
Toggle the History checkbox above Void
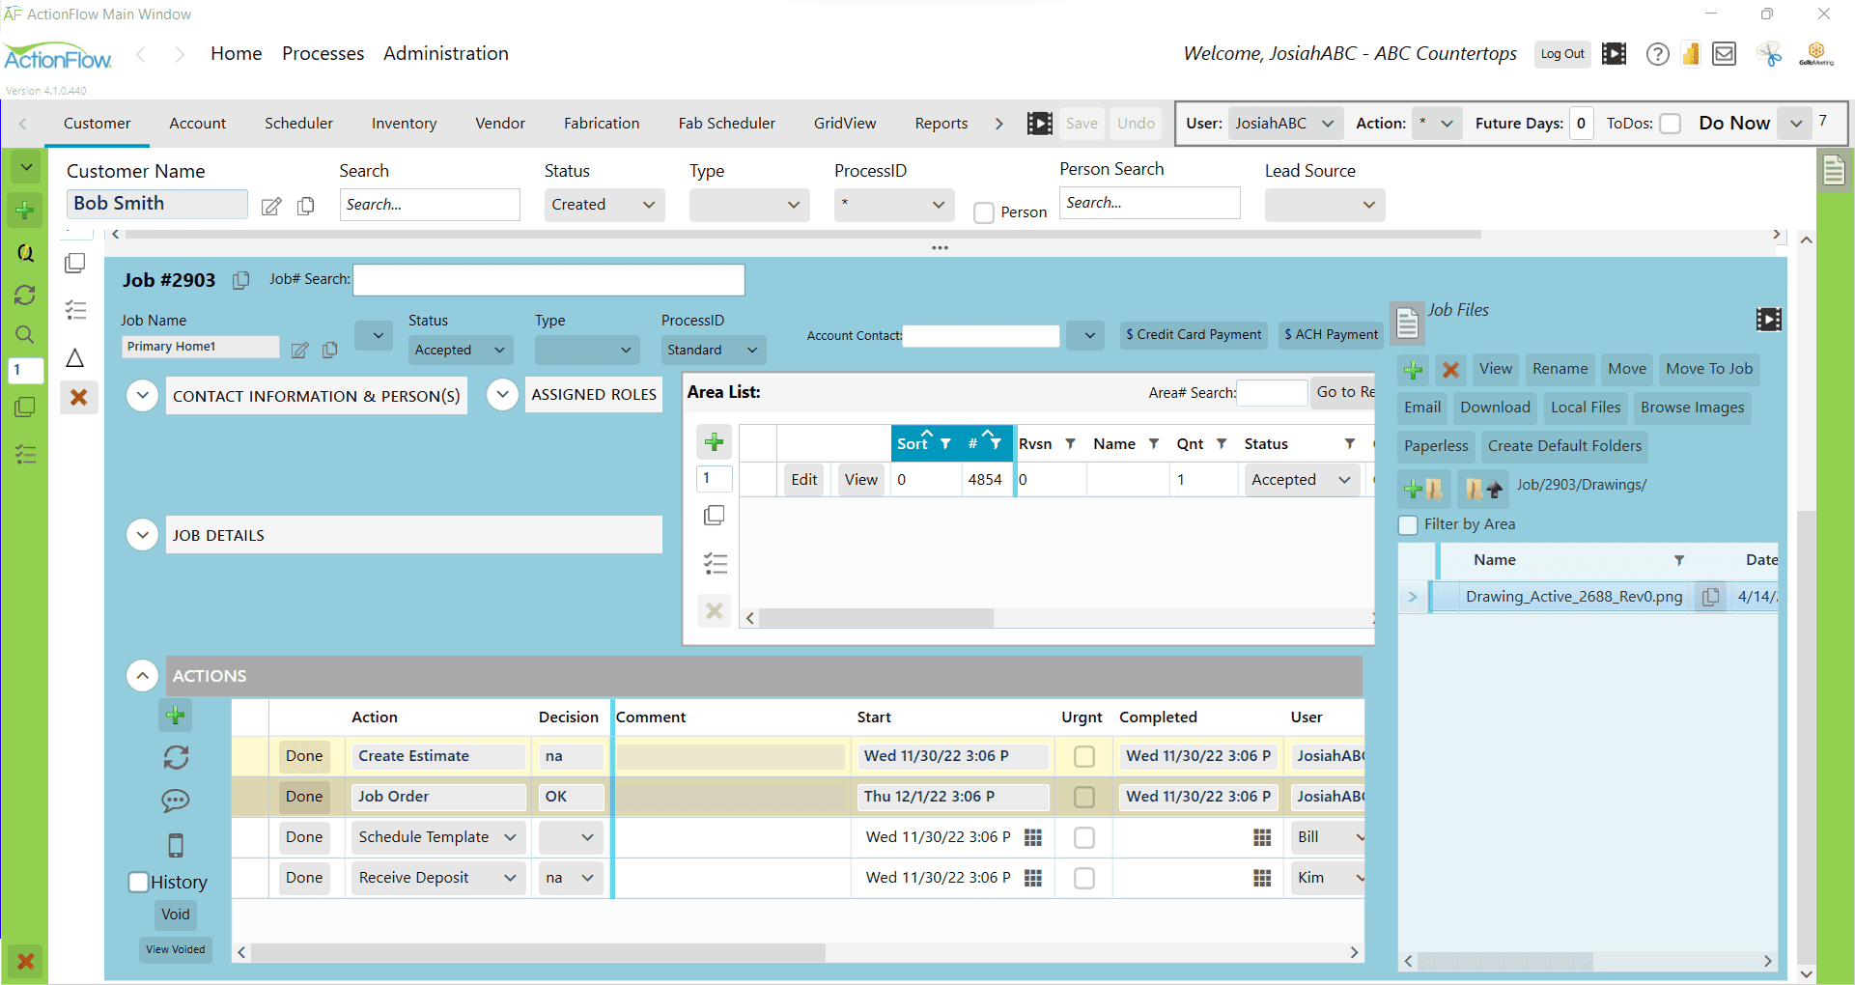138,881
